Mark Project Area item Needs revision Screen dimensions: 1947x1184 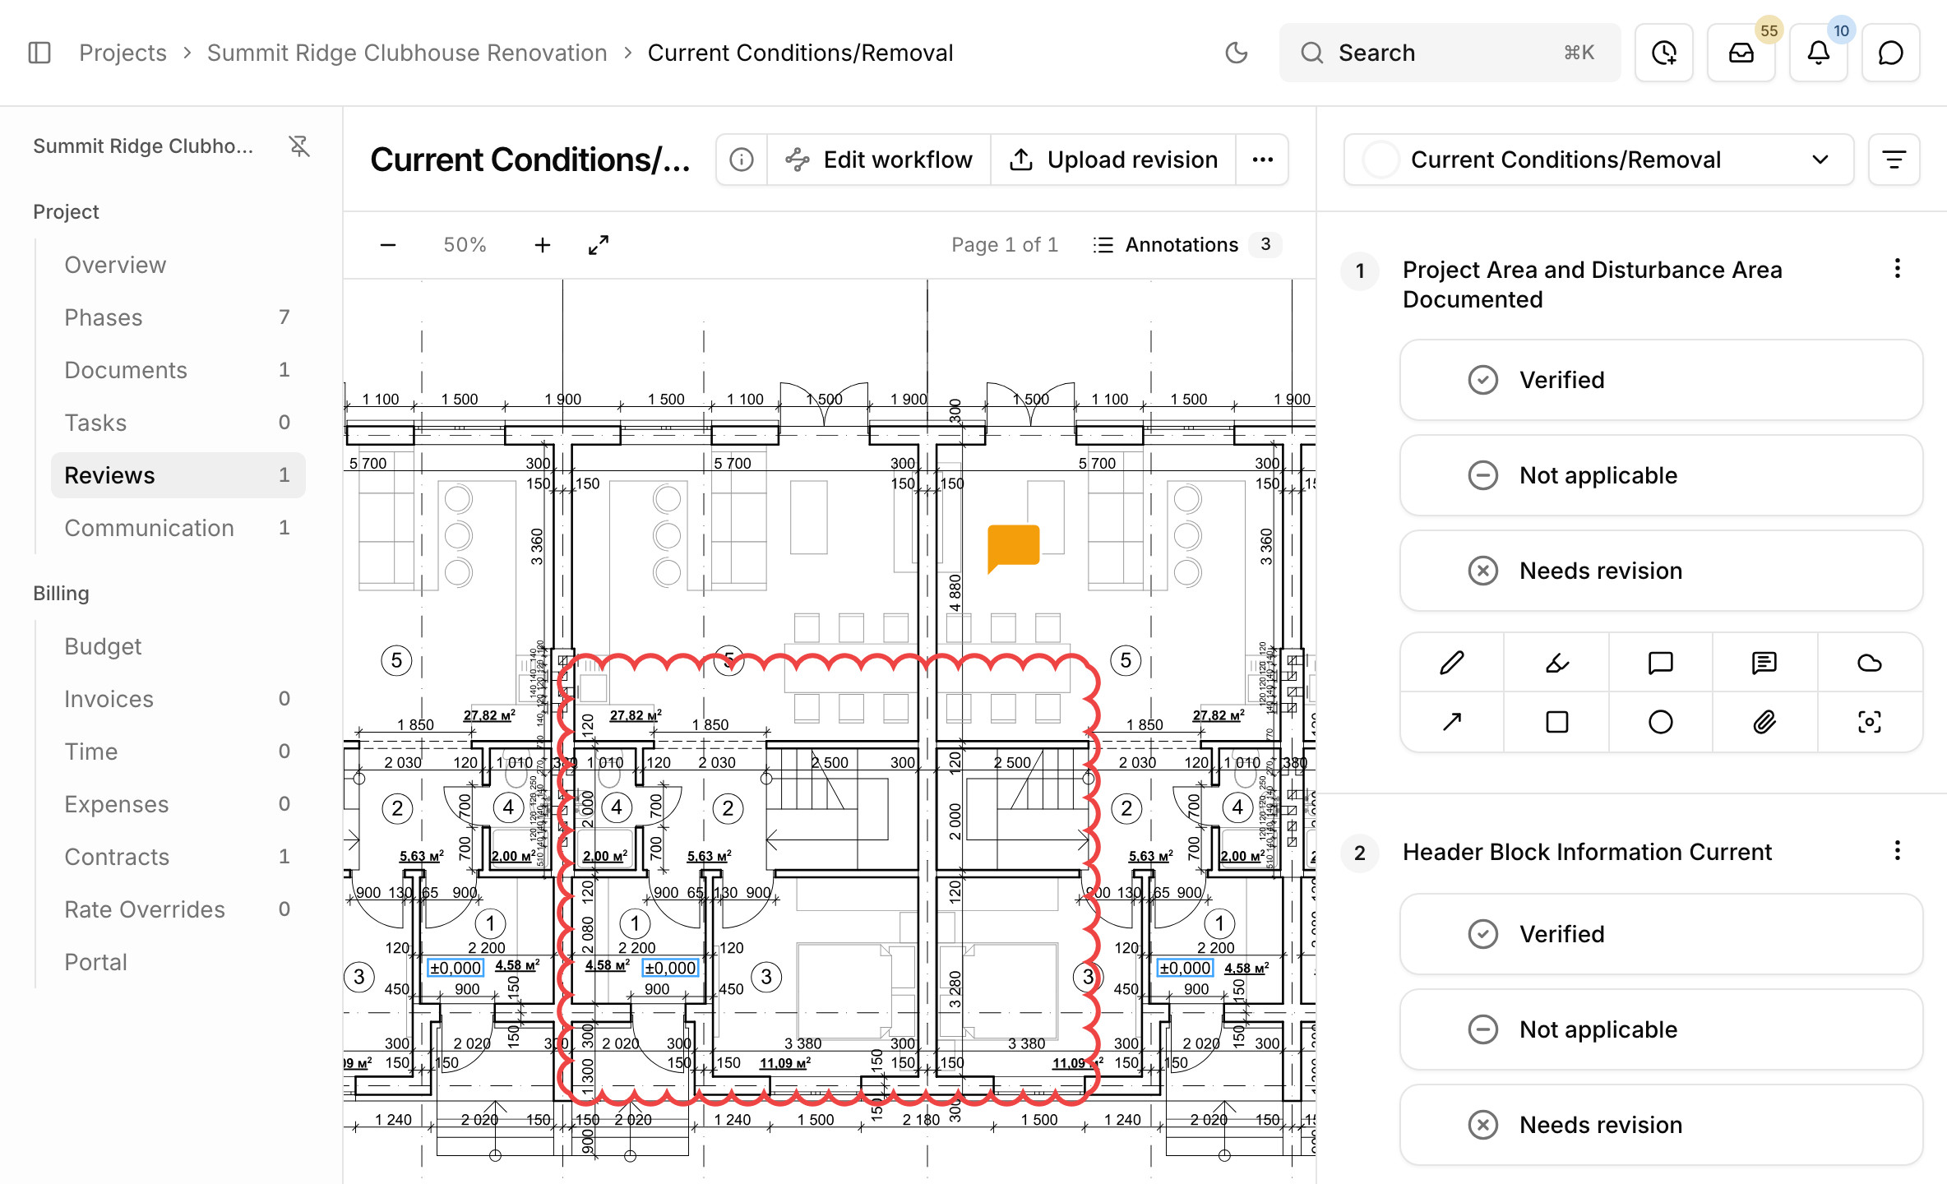[x=1661, y=571]
